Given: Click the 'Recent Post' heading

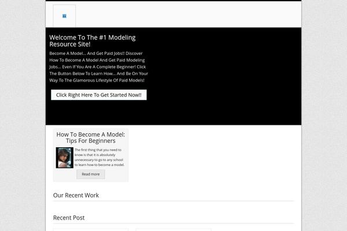Looking at the screenshot, I should (69, 218).
